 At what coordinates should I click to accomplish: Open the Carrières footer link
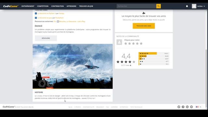tap(114, 107)
